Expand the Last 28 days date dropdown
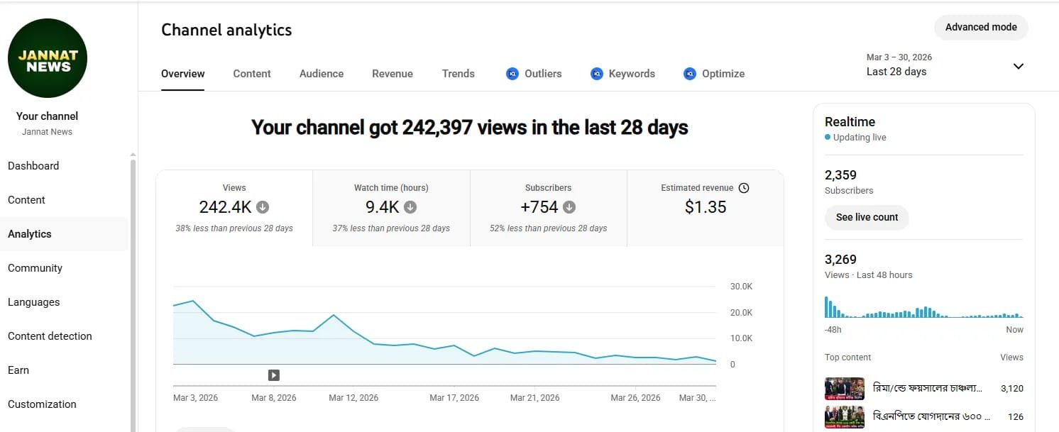1059x432 pixels. (x=1018, y=66)
